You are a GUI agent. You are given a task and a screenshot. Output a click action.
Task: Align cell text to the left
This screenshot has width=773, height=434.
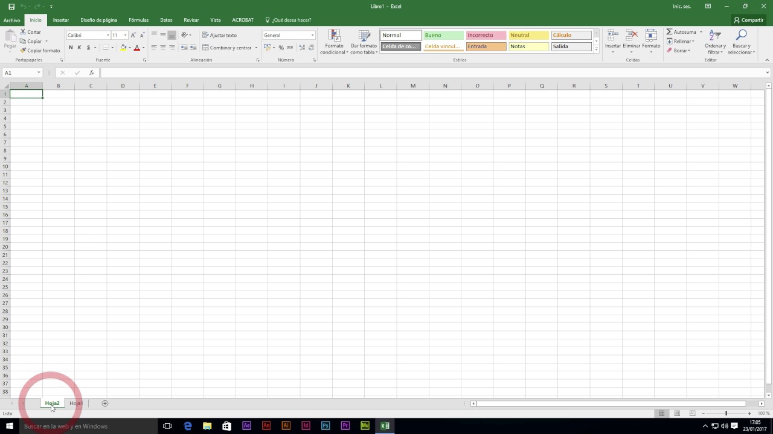tap(154, 48)
